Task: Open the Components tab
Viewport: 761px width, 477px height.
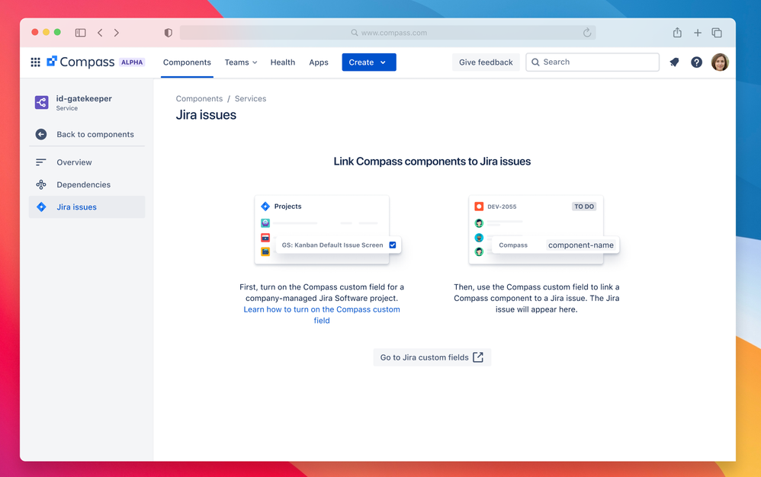Action: [x=187, y=62]
